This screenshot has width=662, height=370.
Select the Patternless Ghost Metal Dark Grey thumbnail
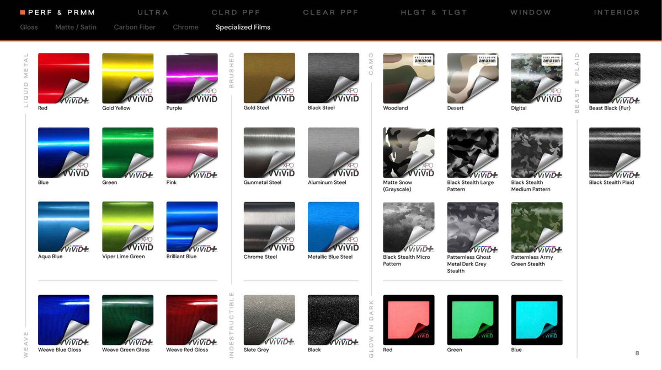tap(473, 227)
